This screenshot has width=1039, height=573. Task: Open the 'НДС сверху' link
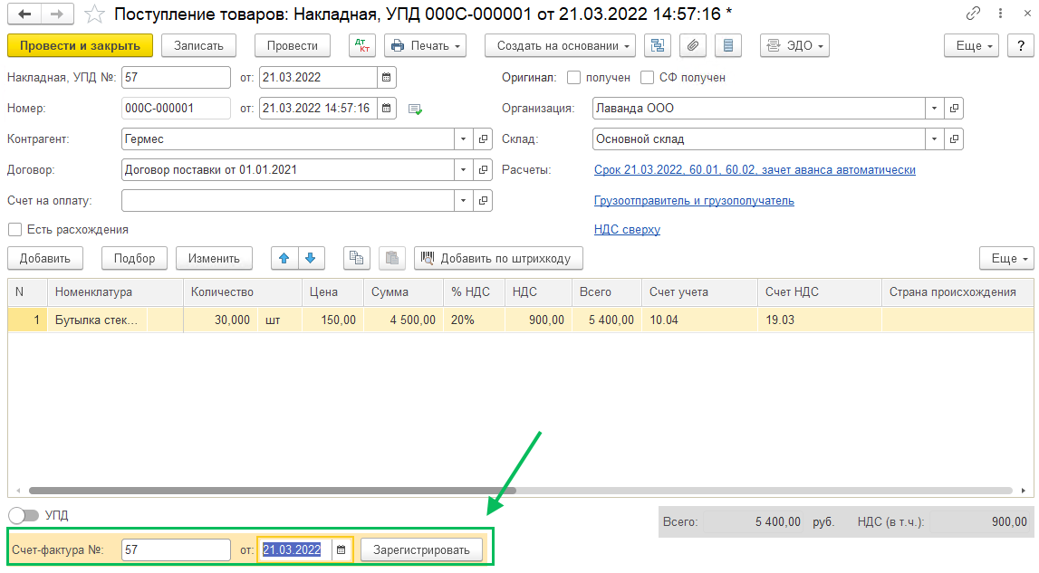point(627,230)
